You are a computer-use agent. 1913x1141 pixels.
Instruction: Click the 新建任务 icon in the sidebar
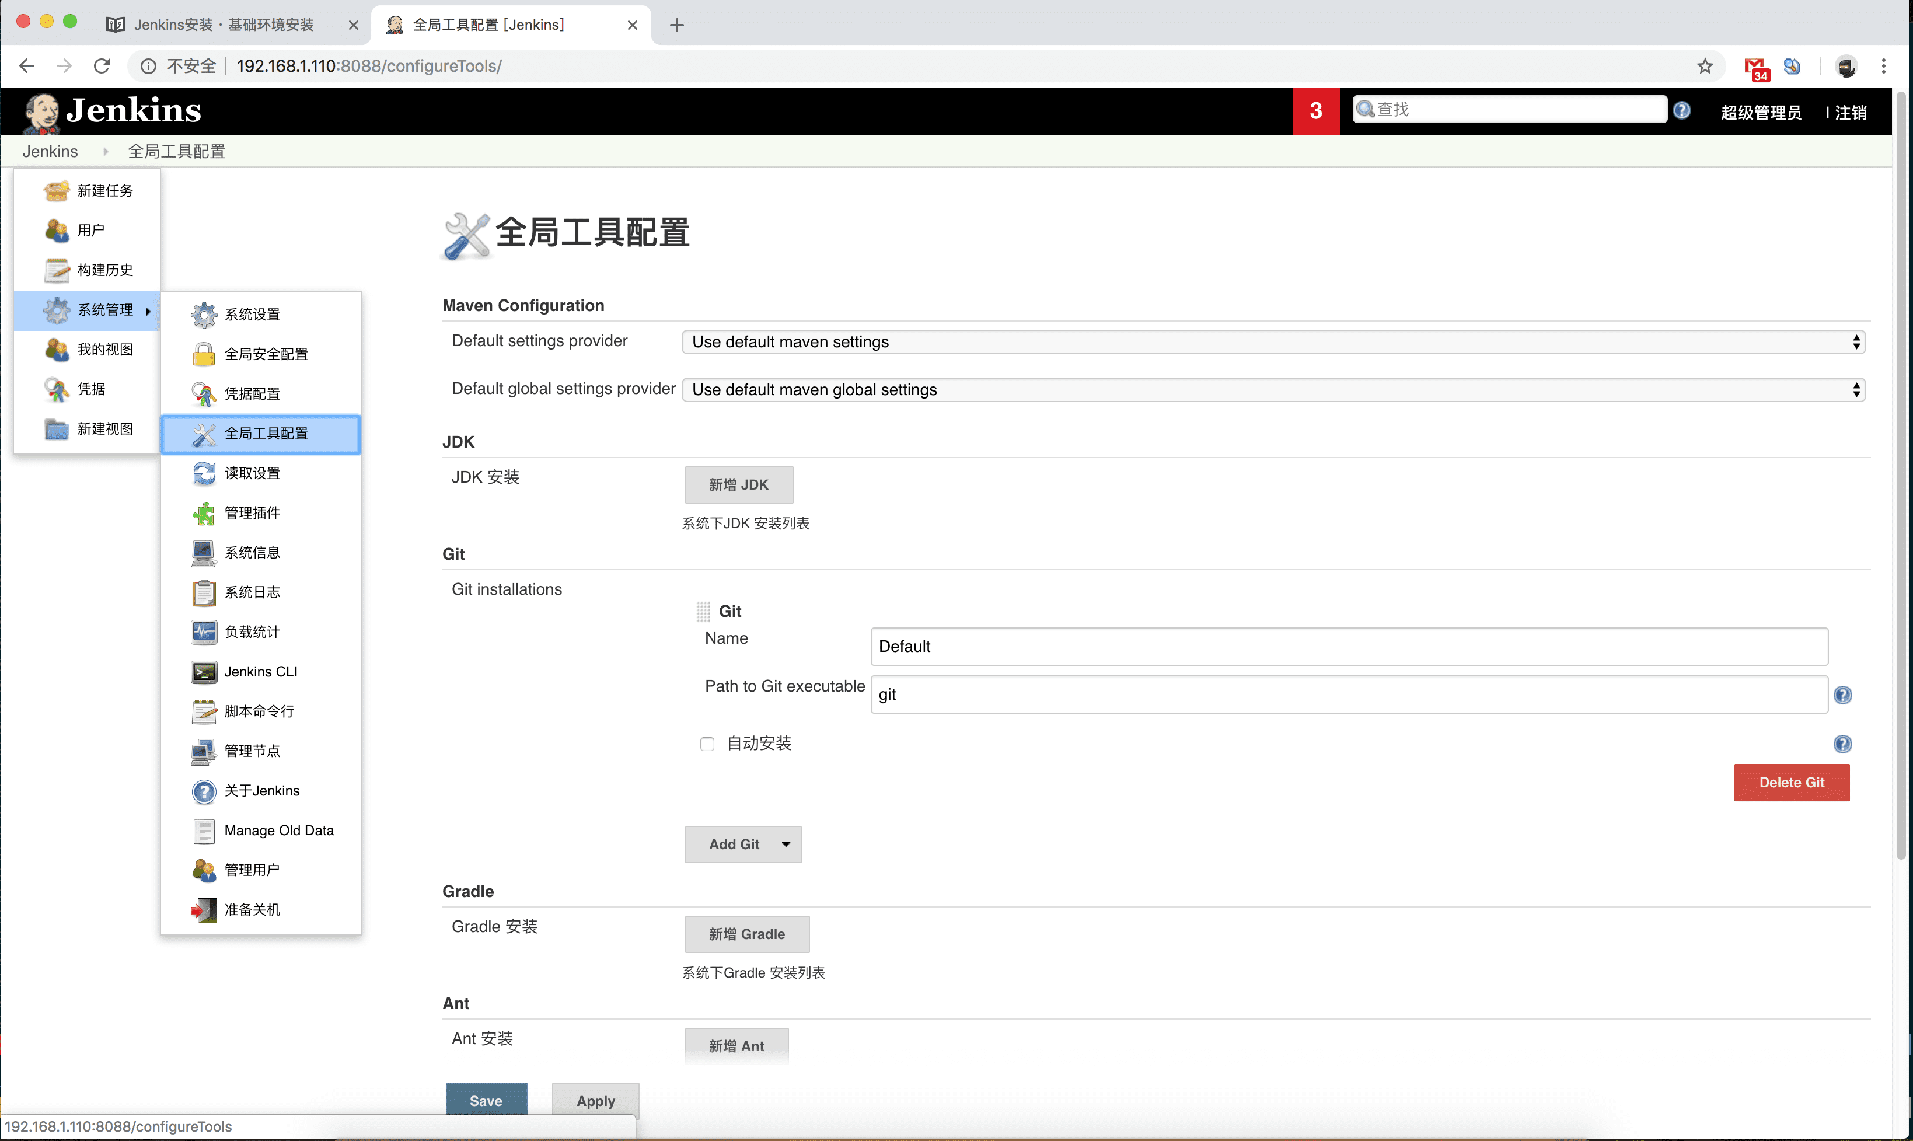pos(56,191)
